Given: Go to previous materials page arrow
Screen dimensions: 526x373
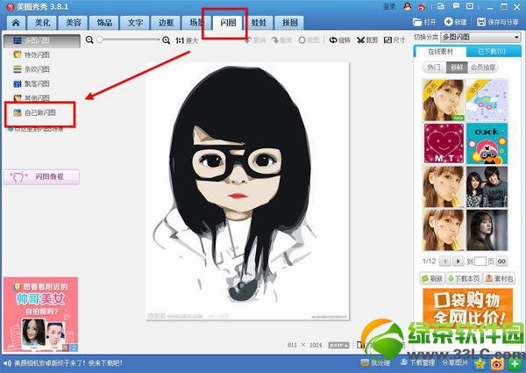Looking at the screenshot, I should click(445, 262).
